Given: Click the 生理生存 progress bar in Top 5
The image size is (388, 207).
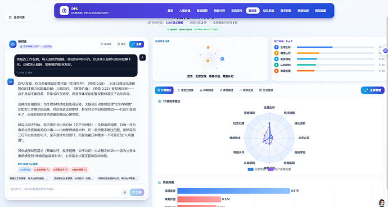Looking at the screenshot, I should tap(336, 47).
